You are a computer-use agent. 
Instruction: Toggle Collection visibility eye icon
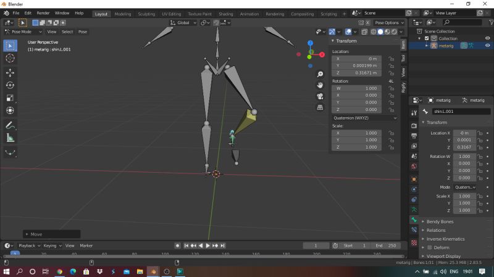click(x=487, y=38)
